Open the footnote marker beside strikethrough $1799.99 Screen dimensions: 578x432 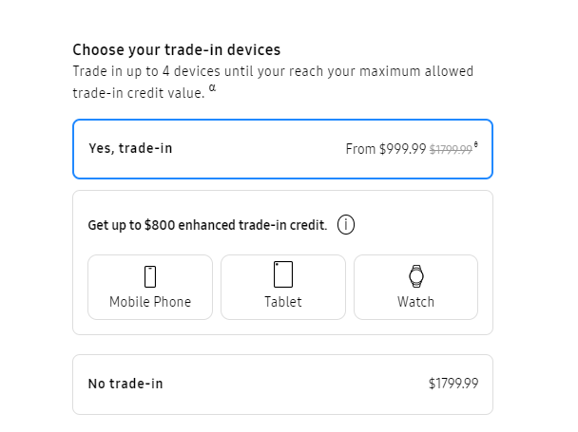click(476, 144)
